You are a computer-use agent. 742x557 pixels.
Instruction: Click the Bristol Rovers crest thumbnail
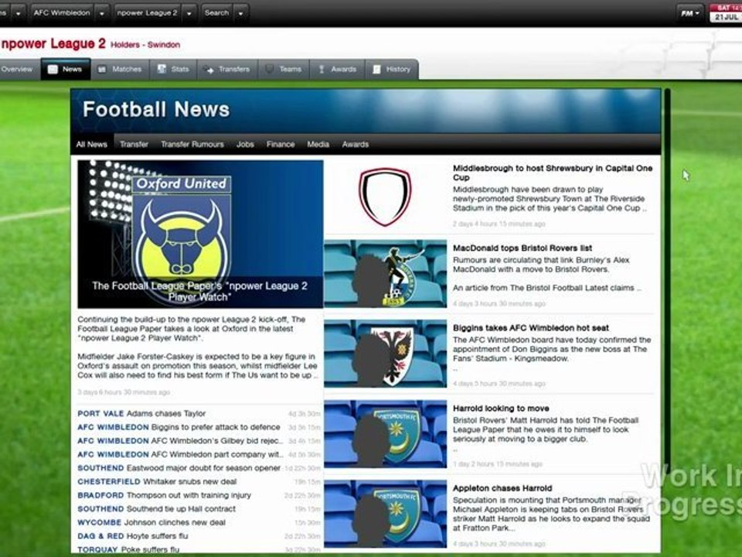pos(385,274)
